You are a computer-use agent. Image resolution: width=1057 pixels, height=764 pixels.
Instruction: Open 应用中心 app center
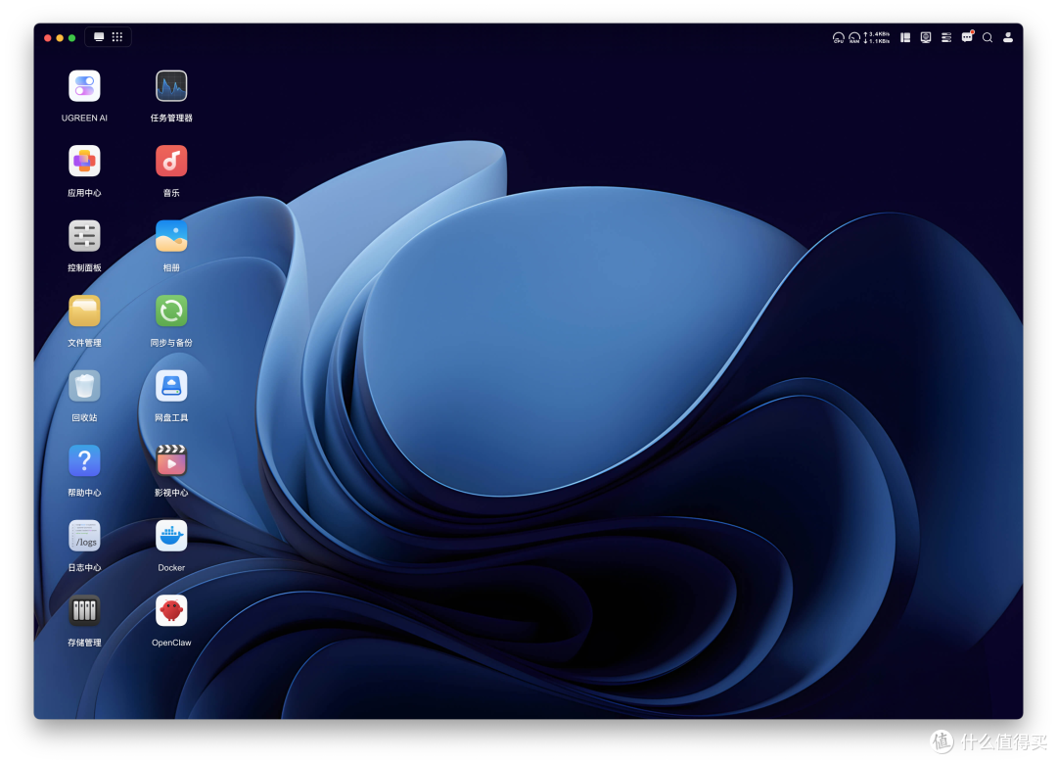[84, 162]
